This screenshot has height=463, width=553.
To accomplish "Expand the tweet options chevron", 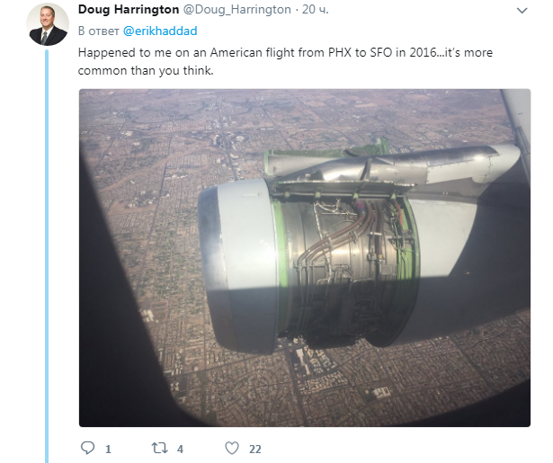I will [x=522, y=11].
